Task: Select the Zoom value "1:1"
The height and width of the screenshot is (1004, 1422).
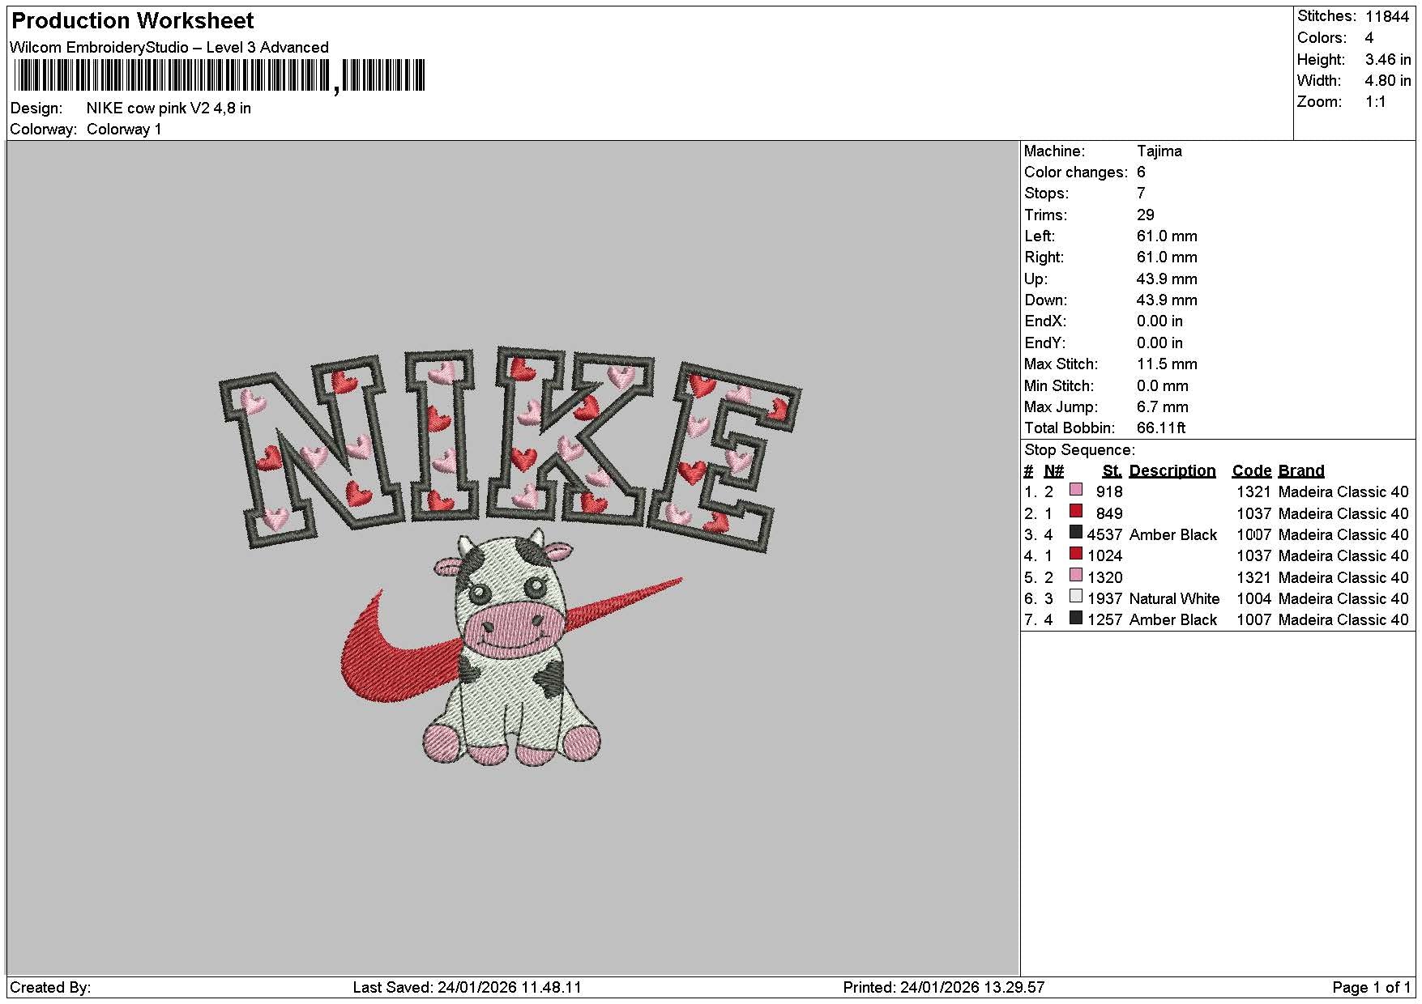Action: point(1376,102)
